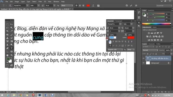The image size is (173, 97).
Task: Select the Brush tool
Action: (x=11, y=35)
